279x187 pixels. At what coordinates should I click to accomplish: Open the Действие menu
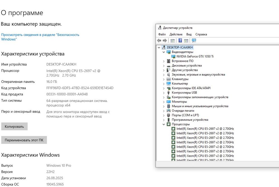point(176,34)
